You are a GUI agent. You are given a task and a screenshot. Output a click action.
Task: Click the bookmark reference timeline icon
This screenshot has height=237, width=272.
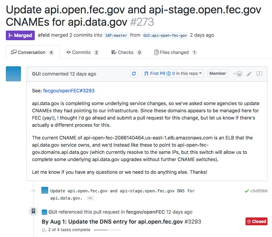pos(33,212)
